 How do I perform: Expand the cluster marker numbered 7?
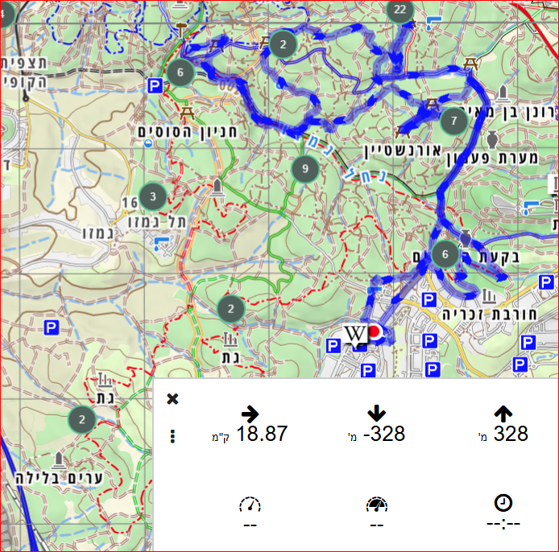453,122
